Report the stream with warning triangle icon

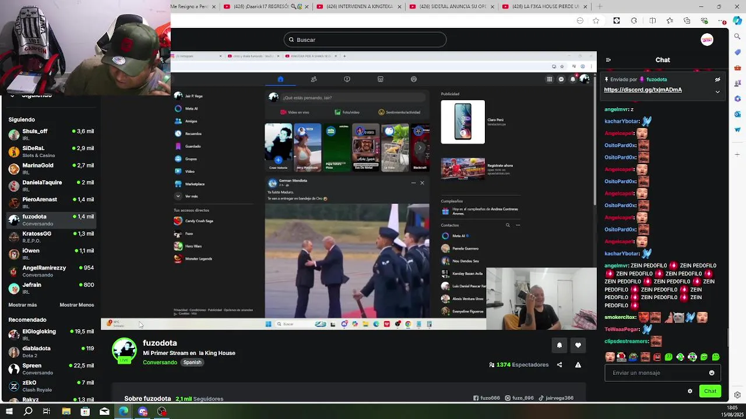coord(578,365)
